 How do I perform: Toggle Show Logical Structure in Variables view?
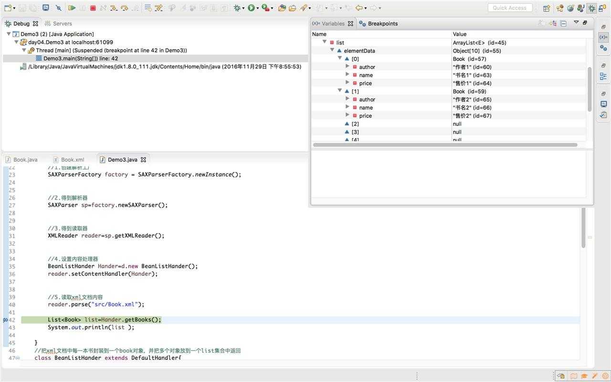(x=553, y=23)
